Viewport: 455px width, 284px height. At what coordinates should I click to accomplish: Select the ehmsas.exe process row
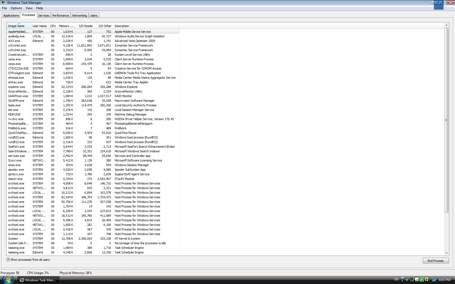[x=93, y=78]
